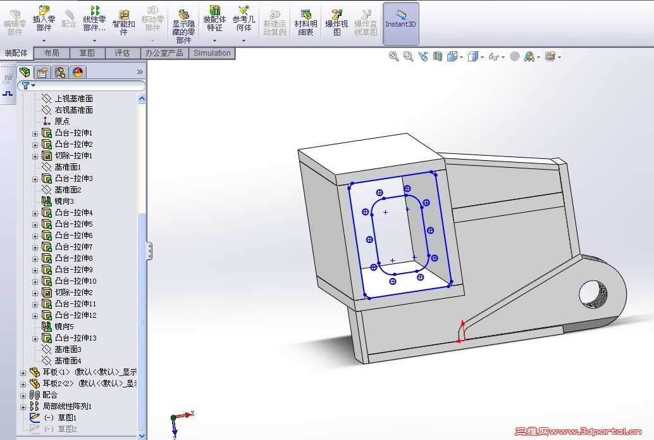Click 新建运动算例 button
Image resolution: width=654 pixels, height=440 pixels.
[275, 23]
